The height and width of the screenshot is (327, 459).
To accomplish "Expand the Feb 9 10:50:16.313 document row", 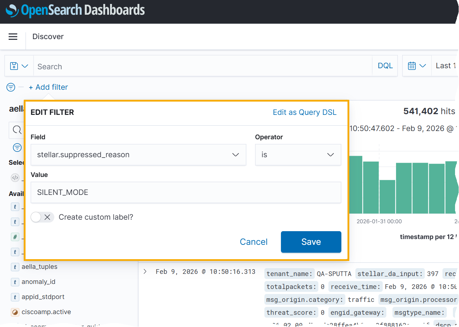I will pyautogui.click(x=145, y=271).
